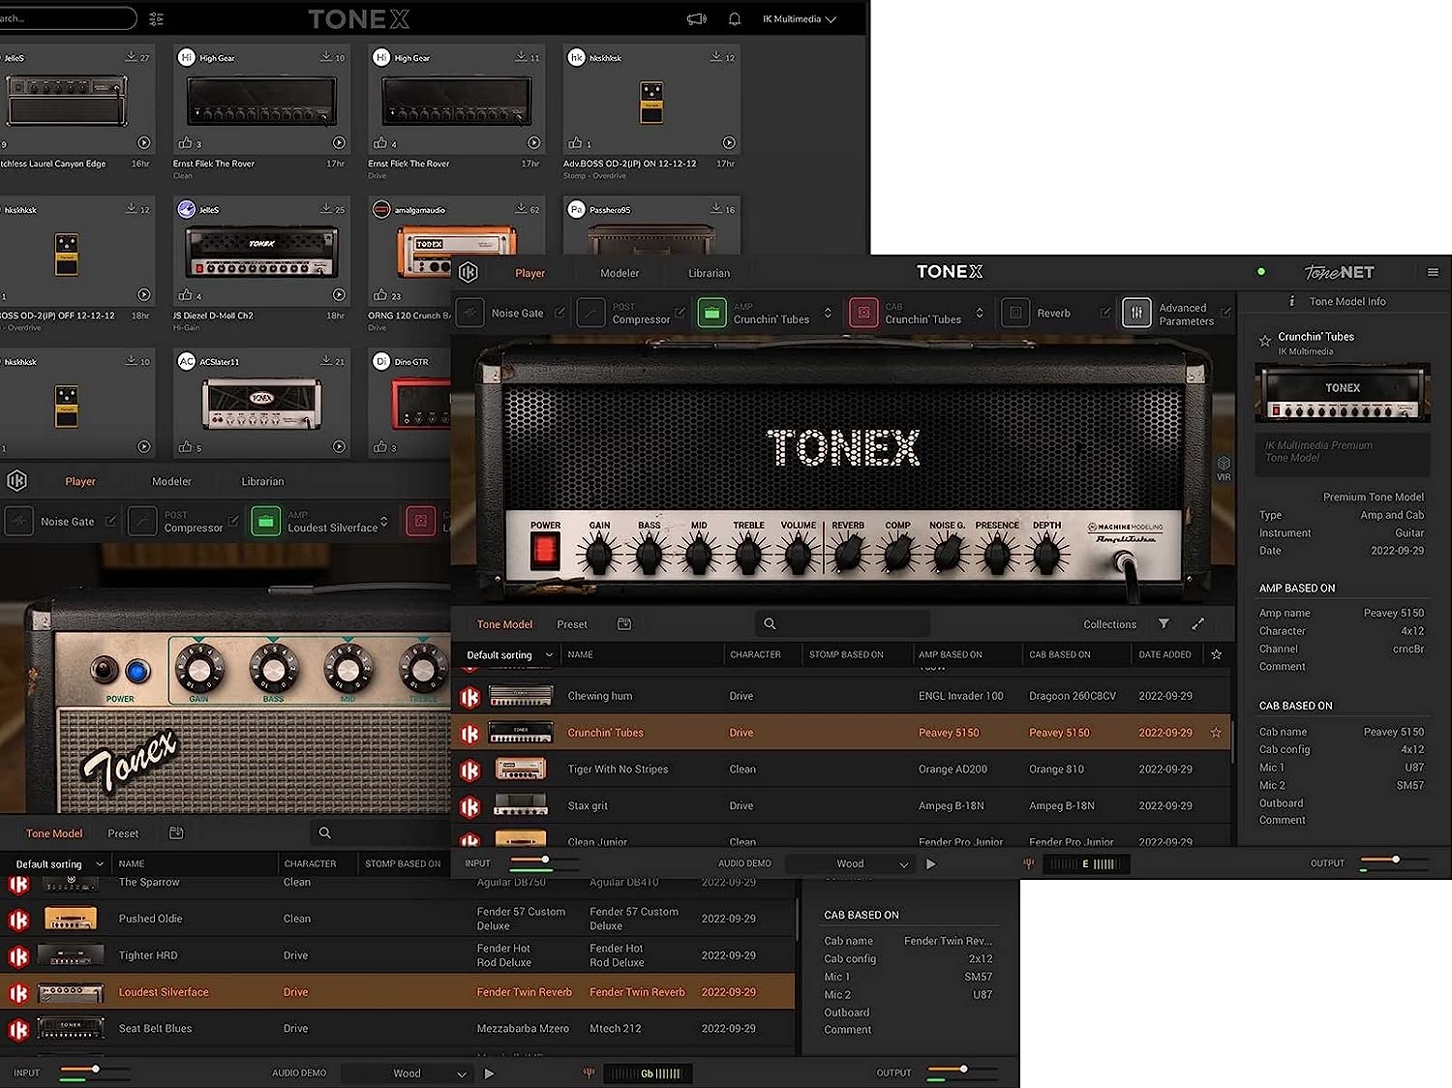Play preview of JS Diezel D-Moll Ch2
Screen dimensions: 1452x1088
tap(339, 294)
